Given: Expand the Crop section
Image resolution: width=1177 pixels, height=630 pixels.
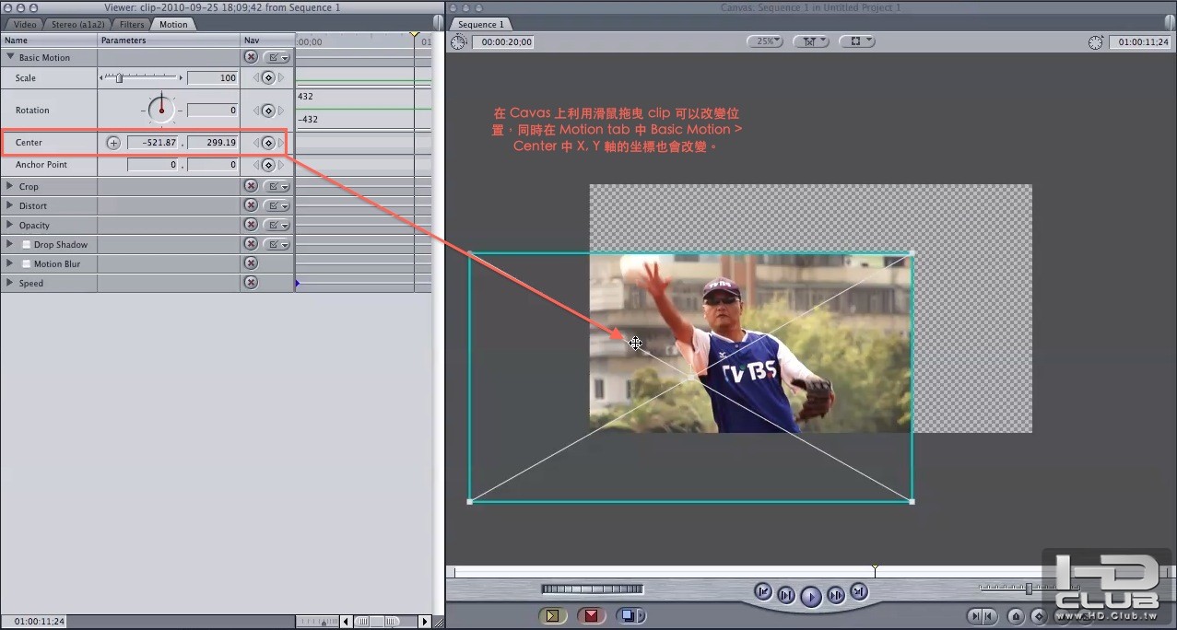Looking at the screenshot, I should [x=10, y=186].
